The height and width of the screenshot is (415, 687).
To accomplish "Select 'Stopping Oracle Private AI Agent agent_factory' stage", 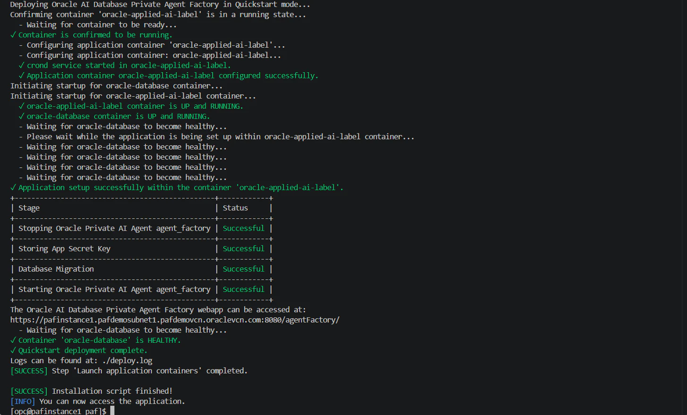I will (x=114, y=228).
